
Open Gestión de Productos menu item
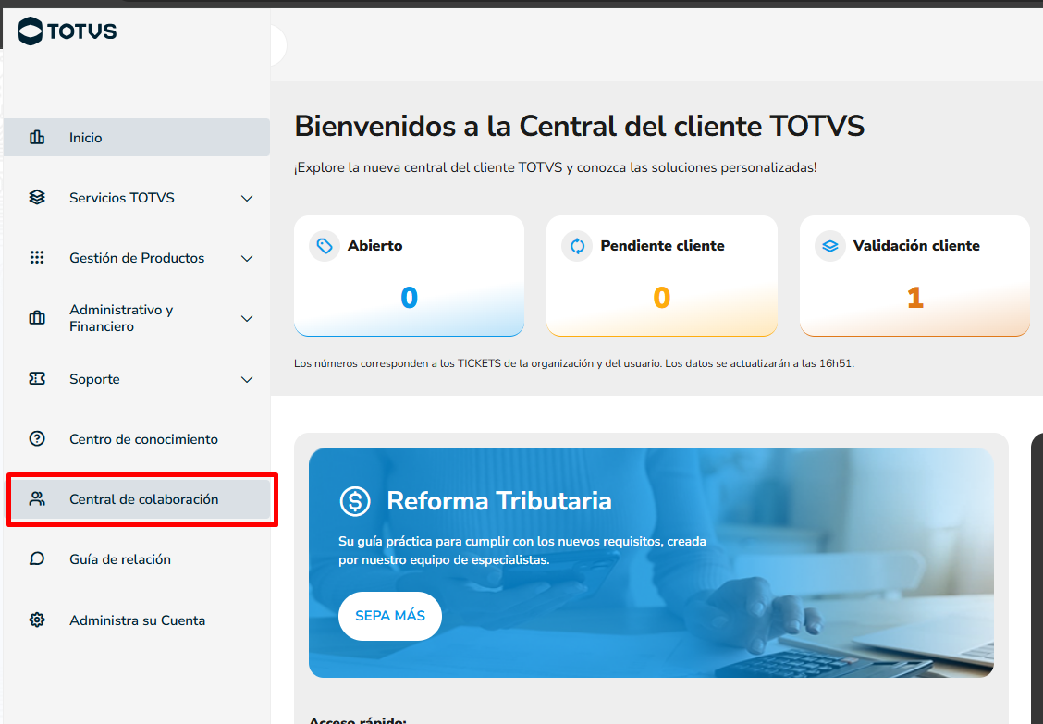(x=137, y=258)
